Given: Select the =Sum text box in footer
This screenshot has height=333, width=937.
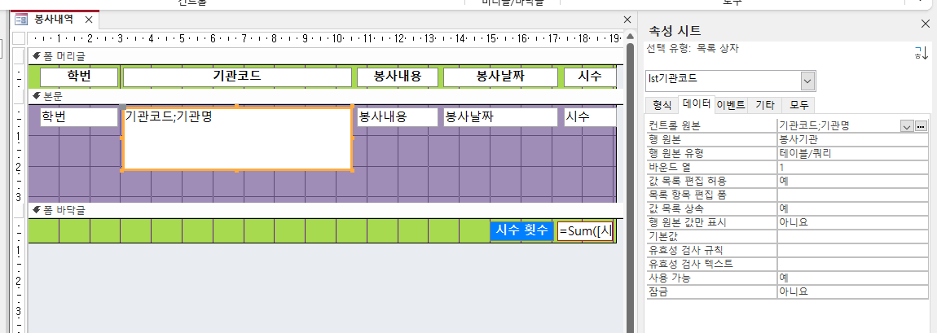Looking at the screenshot, I should (584, 232).
